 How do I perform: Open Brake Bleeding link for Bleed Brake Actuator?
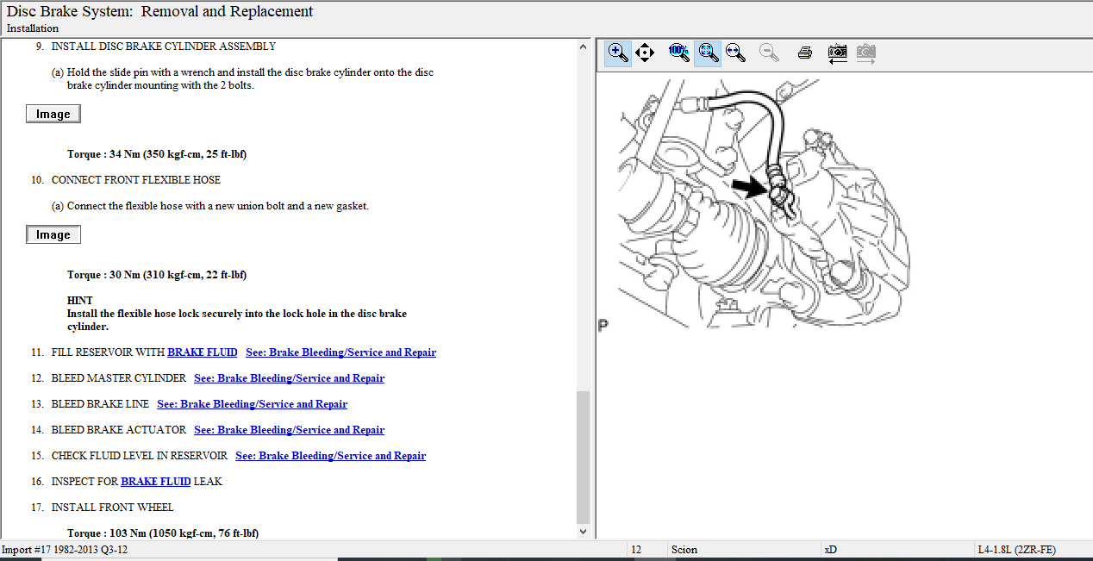289,430
